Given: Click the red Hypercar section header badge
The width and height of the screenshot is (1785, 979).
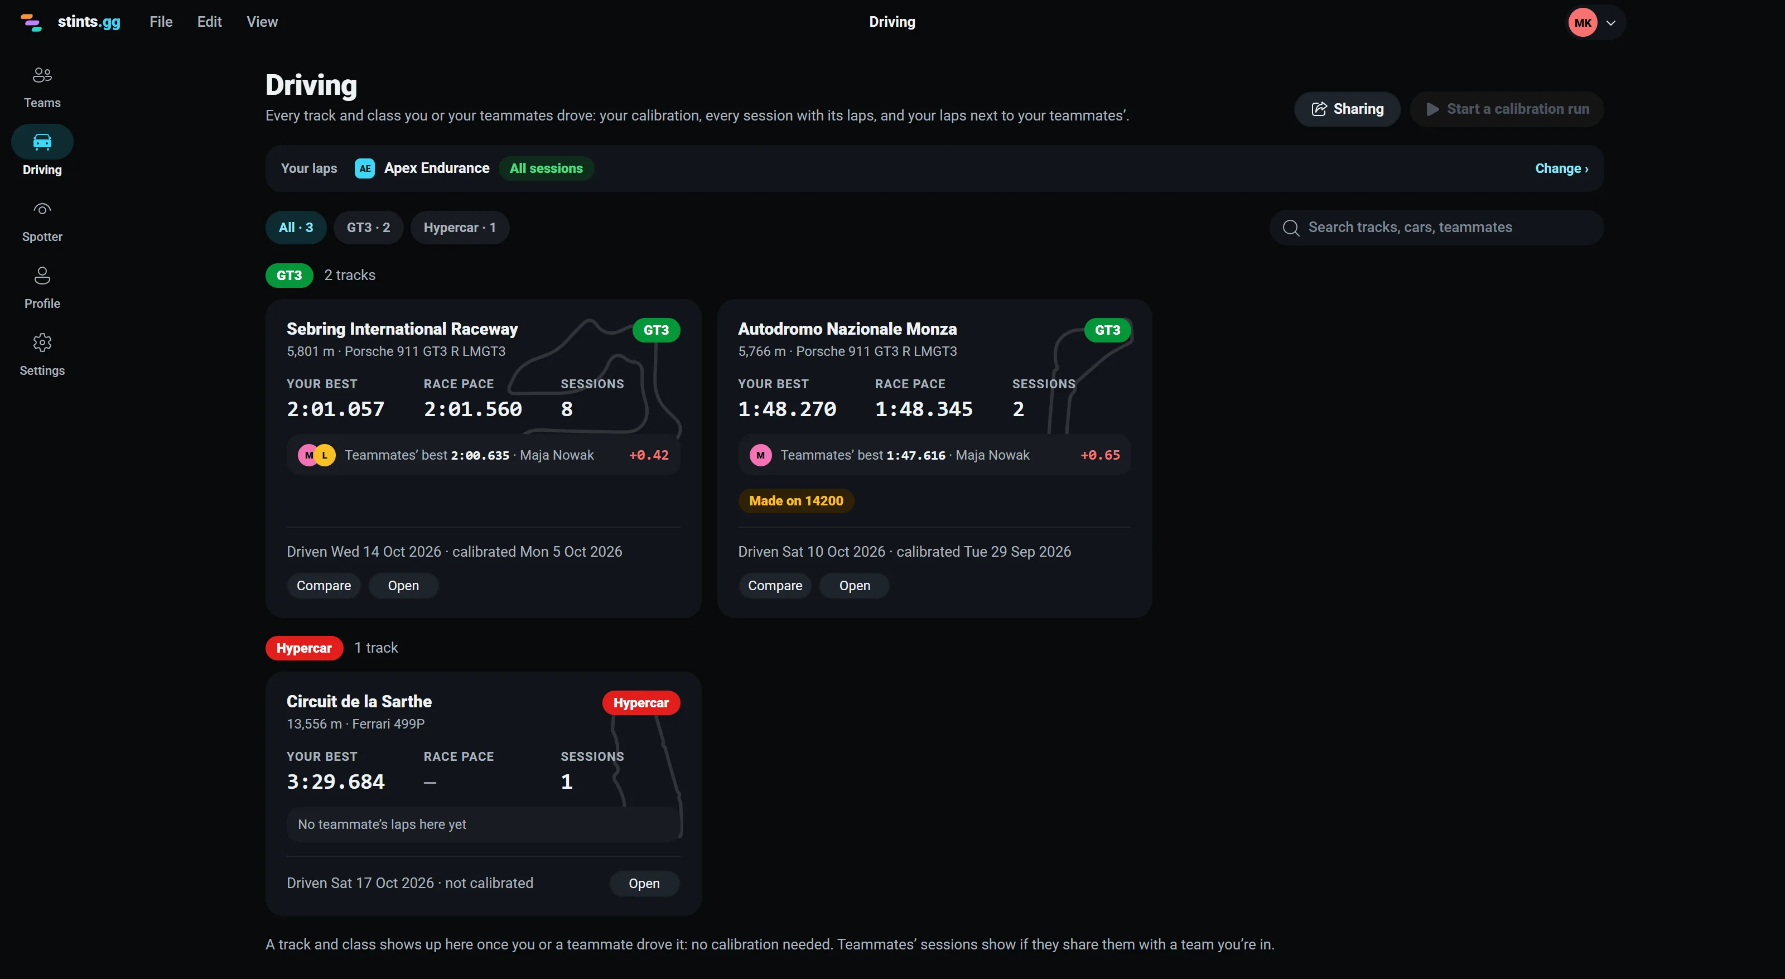Looking at the screenshot, I should click(x=304, y=648).
